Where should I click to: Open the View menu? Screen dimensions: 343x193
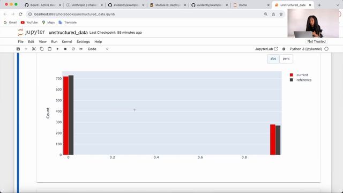[43, 42]
